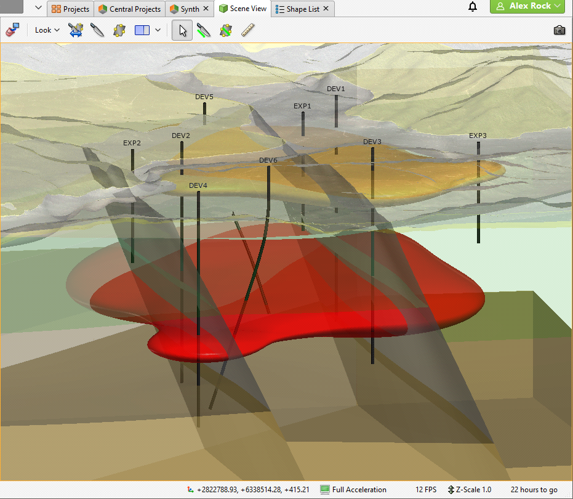Click the Z-Scale 1.0 control
The height and width of the screenshot is (499, 573).
470,490
